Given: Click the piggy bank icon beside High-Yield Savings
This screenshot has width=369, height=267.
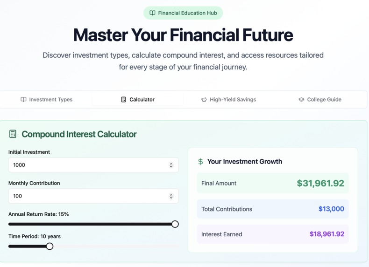Looking at the screenshot, I should 204,99.
